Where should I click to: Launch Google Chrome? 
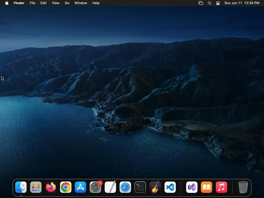(66, 187)
